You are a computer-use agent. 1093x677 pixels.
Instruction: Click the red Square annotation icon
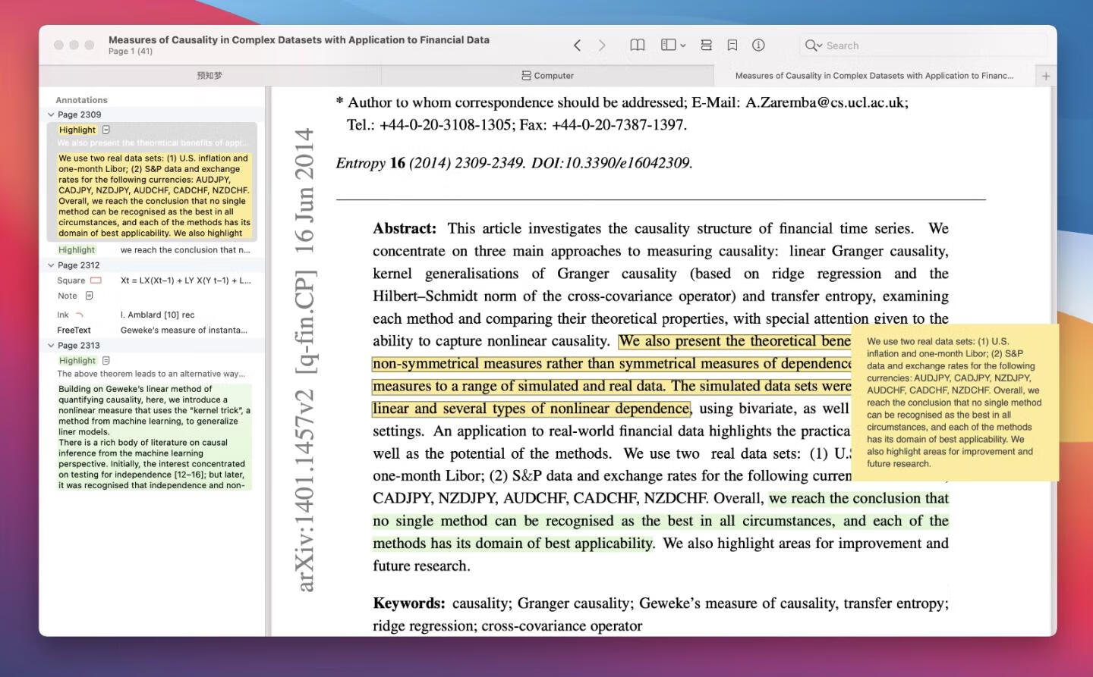click(96, 281)
